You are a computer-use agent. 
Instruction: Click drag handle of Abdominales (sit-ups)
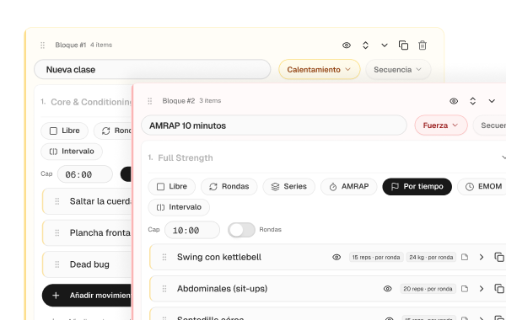164,289
